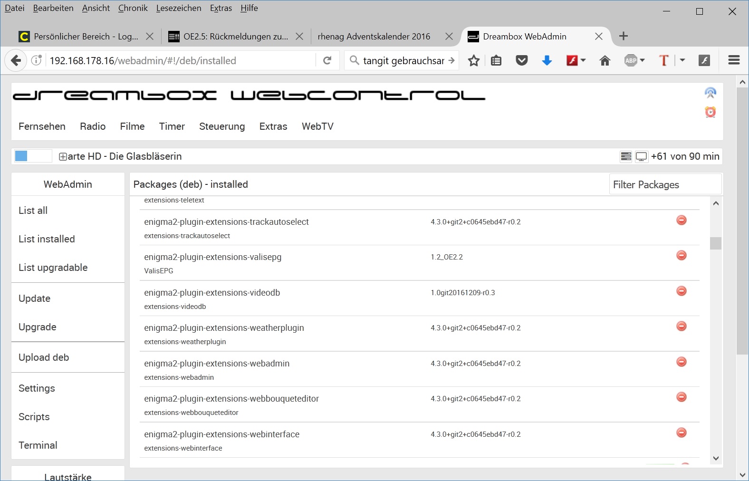Click the red alarm clock timer icon
Viewport: 749px width, 481px height.
coord(710,112)
